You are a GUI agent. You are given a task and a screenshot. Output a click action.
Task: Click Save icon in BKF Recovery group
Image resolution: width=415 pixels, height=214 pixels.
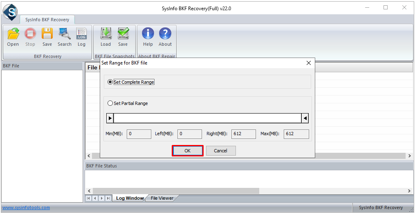click(x=47, y=37)
